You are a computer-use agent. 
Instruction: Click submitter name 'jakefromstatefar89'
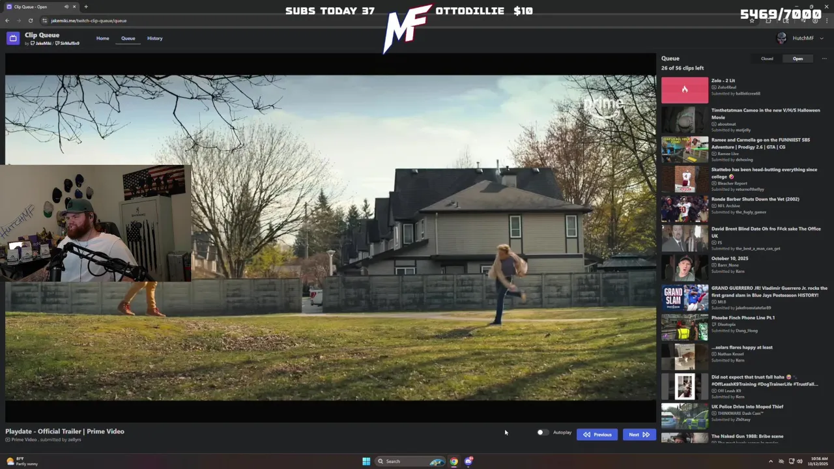753,308
